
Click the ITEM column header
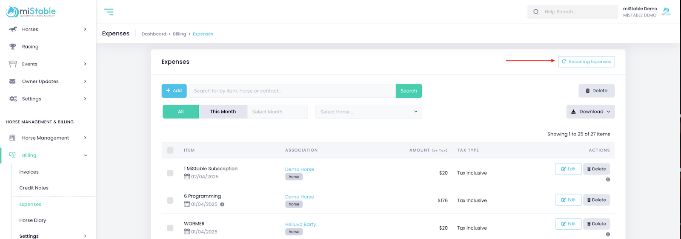click(189, 150)
